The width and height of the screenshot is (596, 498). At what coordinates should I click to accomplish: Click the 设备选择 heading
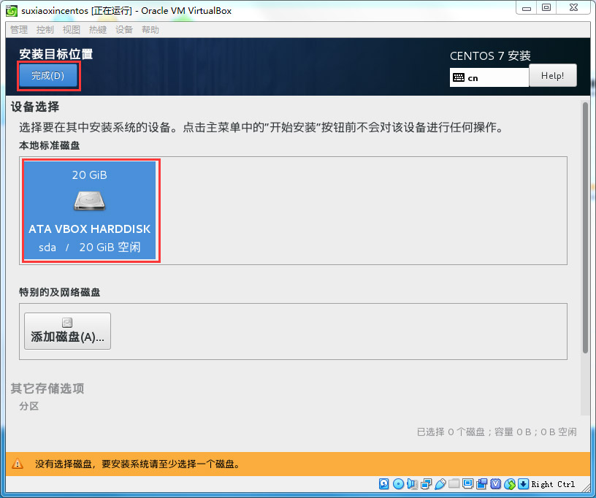pos(35,107)
